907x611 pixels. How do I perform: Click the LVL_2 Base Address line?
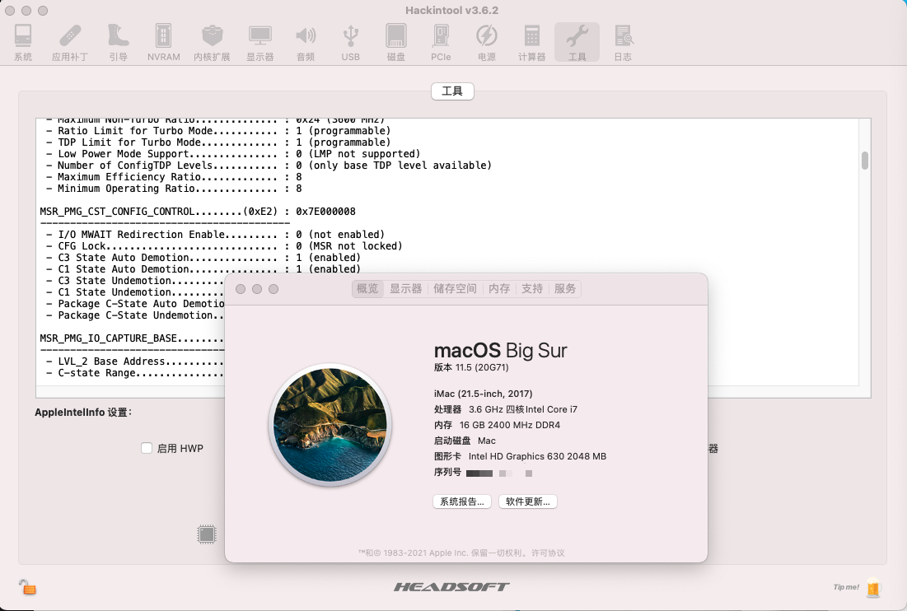tap(135, 361)
